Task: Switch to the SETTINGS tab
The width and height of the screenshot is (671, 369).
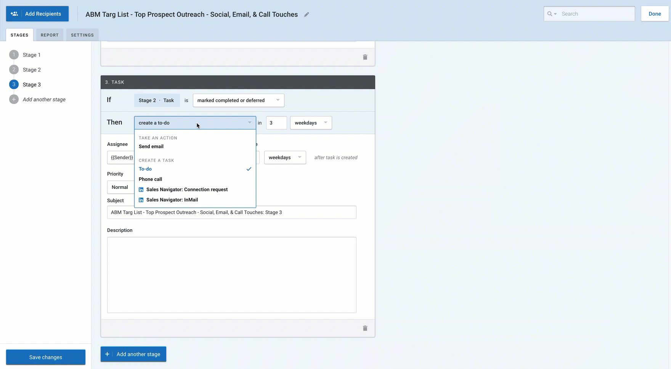Action: coord(82,35)
